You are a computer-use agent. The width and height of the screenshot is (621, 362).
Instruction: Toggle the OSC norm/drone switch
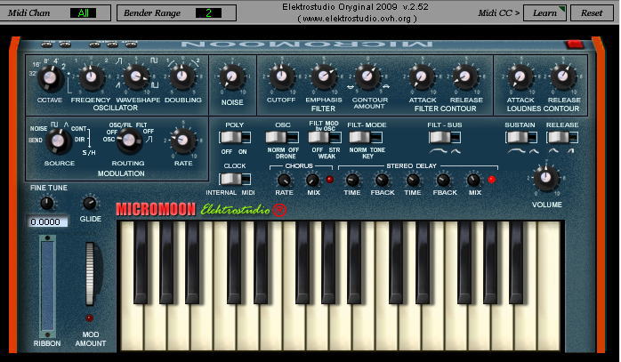[x=282, y=138]
